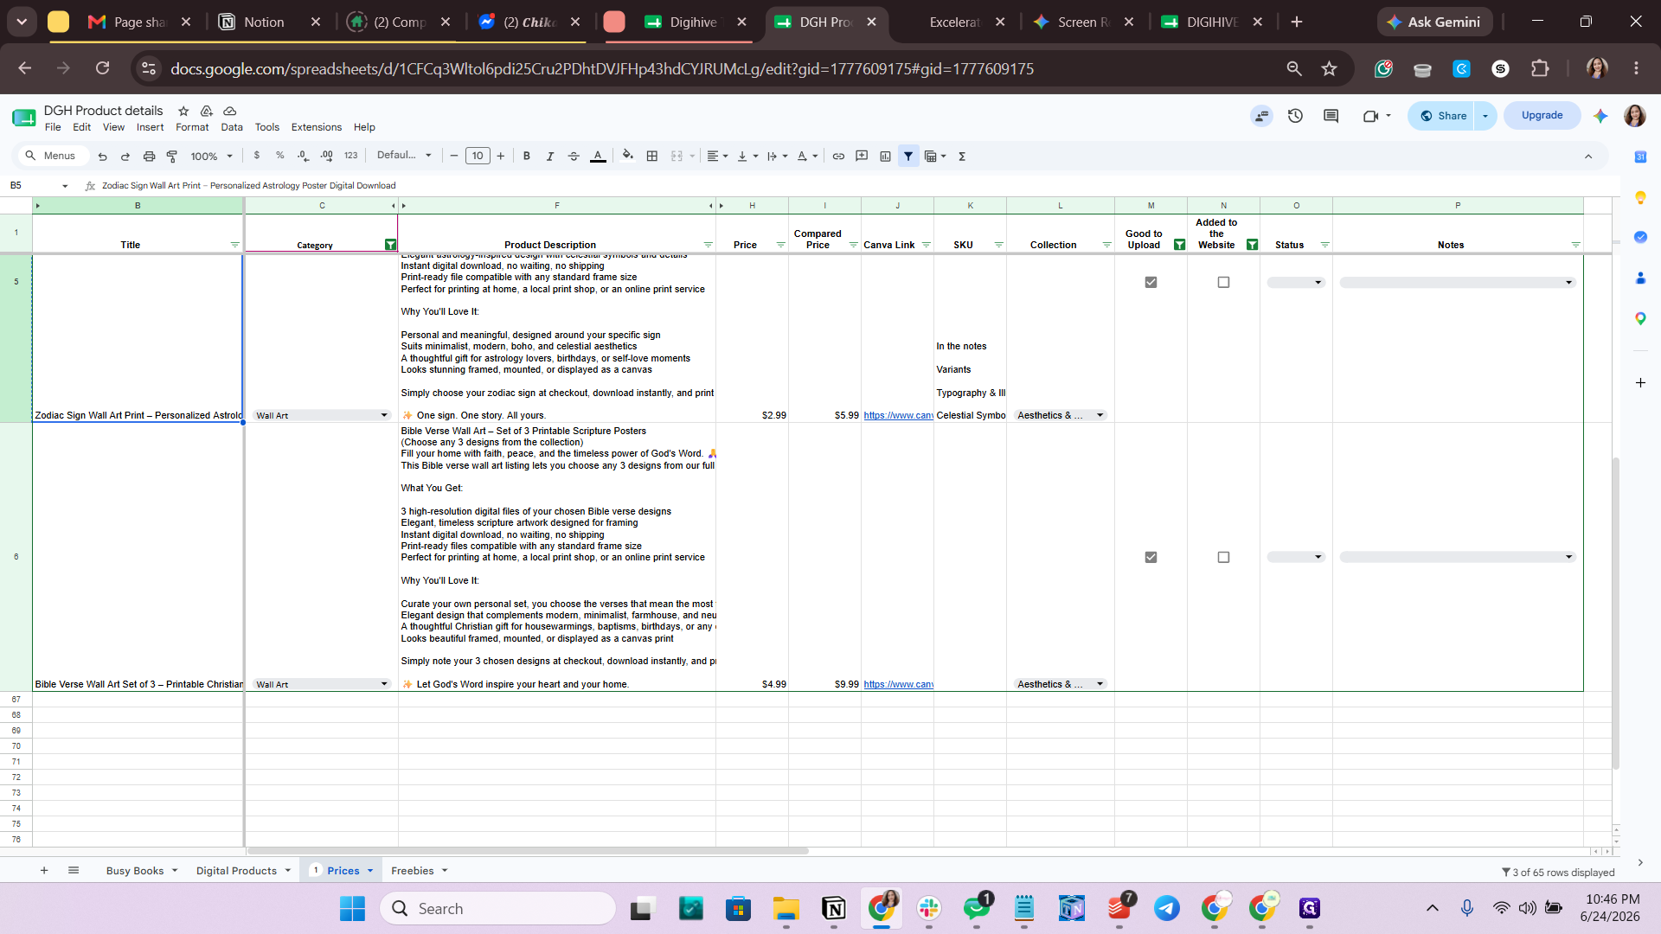Open version history clock icon
This screenshot has width=1661, height=934.
1295,116
